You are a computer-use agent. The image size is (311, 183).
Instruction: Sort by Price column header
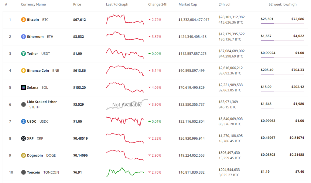pos(77,4)
